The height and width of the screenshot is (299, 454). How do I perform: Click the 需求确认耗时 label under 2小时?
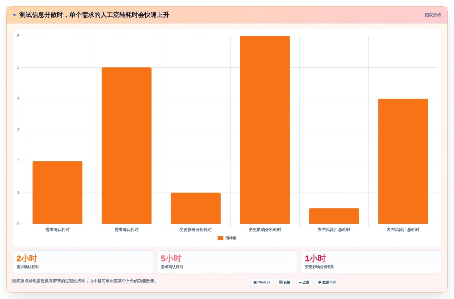coord(28,267)
